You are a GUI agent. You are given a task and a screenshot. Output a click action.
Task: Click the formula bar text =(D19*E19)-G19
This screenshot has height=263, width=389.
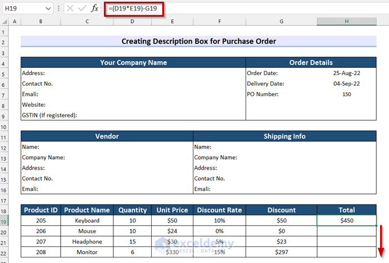pos(133,8)
